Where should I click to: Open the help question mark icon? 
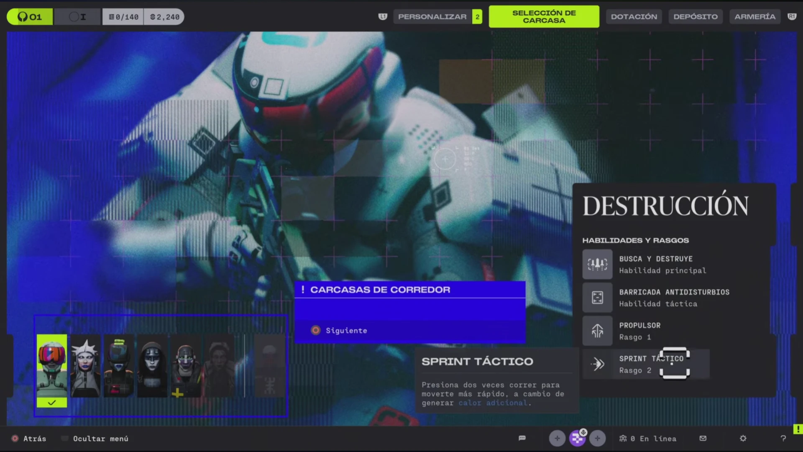[x=783, y=438]
